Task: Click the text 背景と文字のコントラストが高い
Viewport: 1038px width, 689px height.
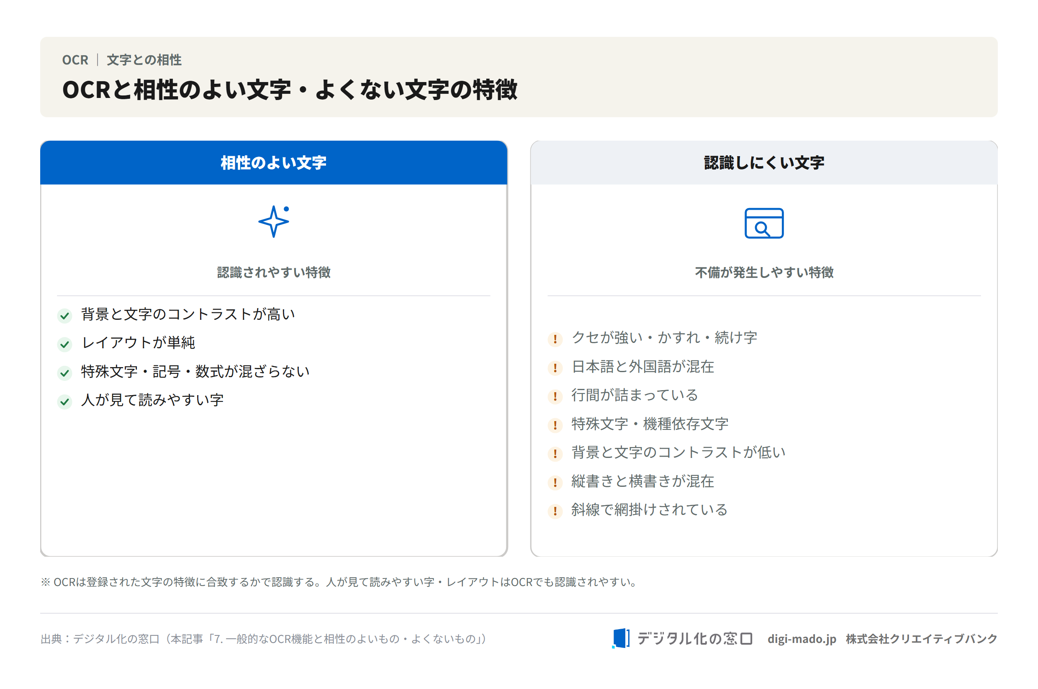Action: [188, 314]
